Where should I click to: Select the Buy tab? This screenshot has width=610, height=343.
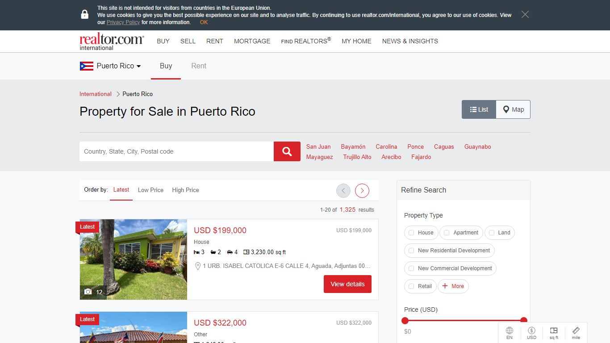(x=166, y=66)
